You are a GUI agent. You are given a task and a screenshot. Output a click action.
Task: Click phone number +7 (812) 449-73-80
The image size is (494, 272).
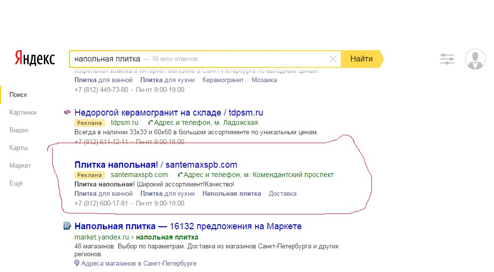pyautogui.click(x=101, y=90)
